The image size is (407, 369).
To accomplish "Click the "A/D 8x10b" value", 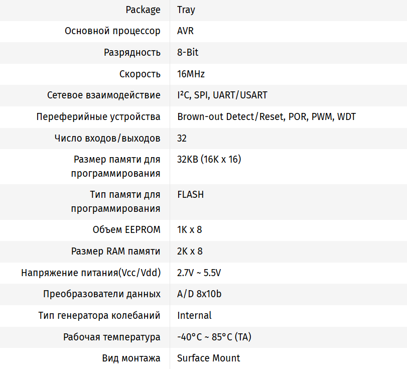I will [x=199, y=294].
